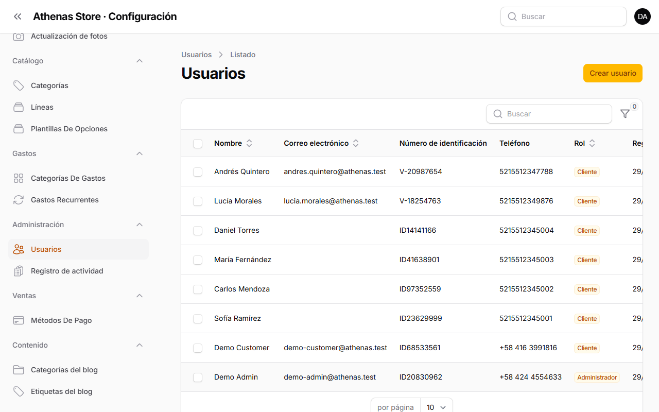Sort by Nombre column arrows
Viewport: 659px width, 412px height.
pos(249,143)
